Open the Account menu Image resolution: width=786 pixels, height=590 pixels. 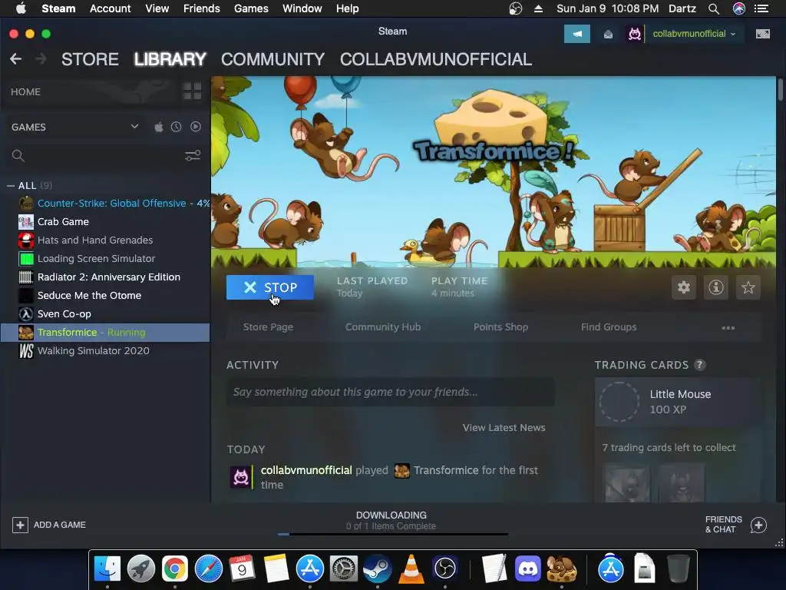pyautogui.click(x=111, y=8)
